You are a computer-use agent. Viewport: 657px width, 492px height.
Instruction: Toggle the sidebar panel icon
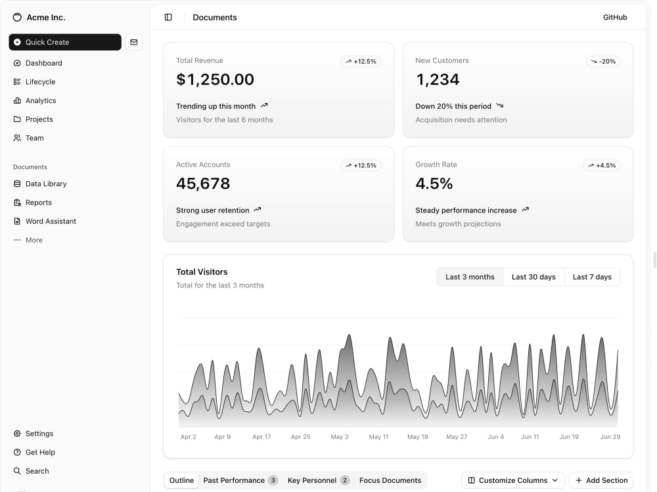click(168, 17)
